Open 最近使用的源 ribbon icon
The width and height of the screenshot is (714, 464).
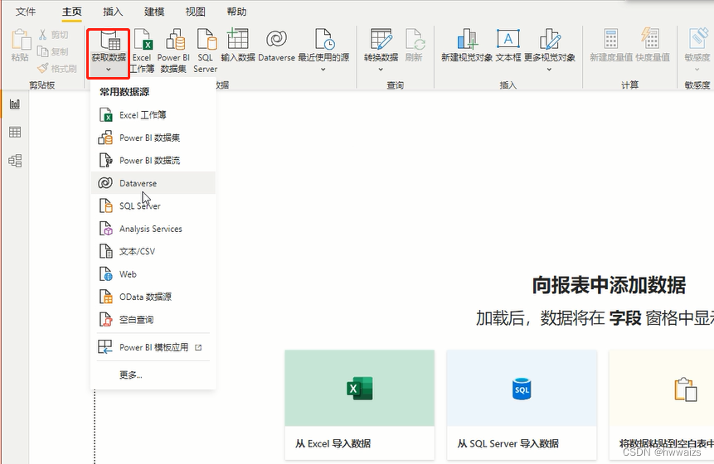point(324,39)
